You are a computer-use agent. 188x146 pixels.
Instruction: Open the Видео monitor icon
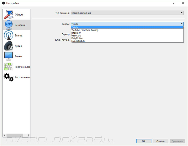(9, 56)
